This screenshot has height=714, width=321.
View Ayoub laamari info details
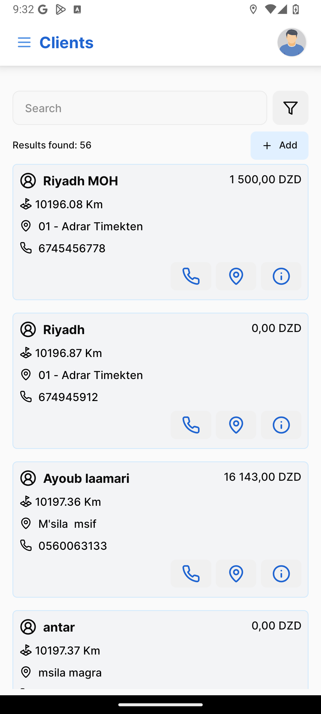[x=281, y=574]
